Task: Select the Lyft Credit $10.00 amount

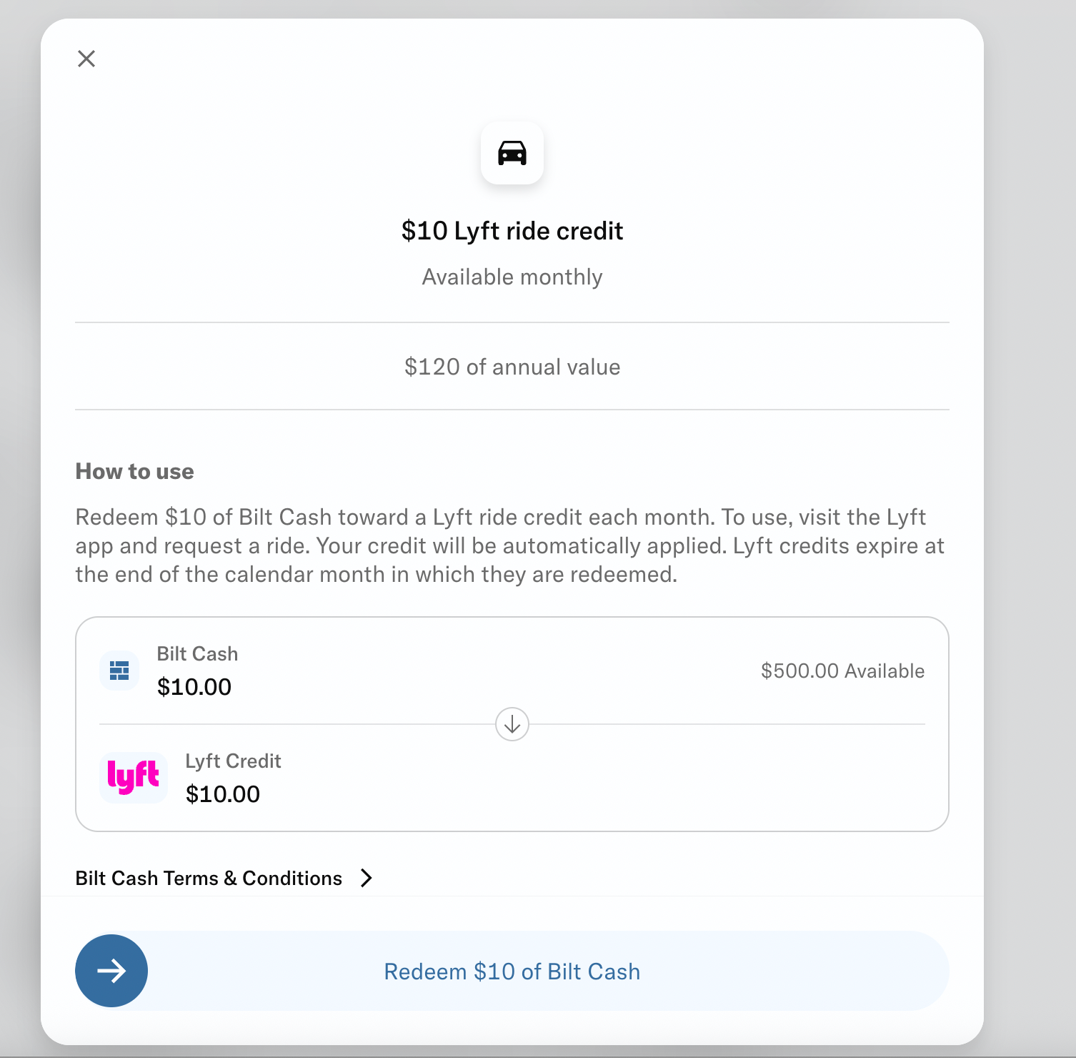Action: click(223, 793)
